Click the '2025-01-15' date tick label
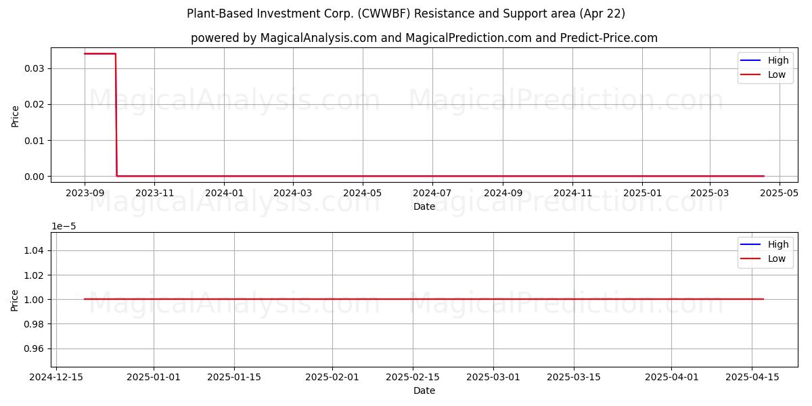The image size is (812, 406). (x=234, y=377)
